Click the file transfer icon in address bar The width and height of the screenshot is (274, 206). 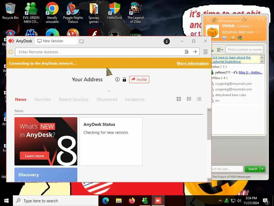(x=187, y=52)
